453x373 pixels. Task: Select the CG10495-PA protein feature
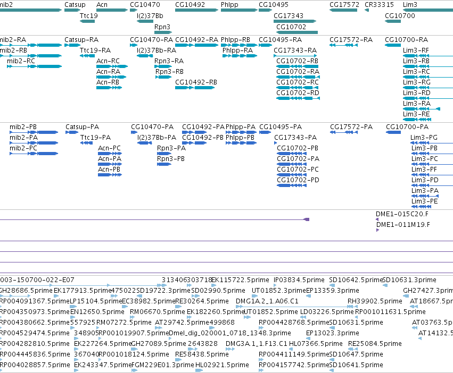pyautogui.click(x=265, y=132)
